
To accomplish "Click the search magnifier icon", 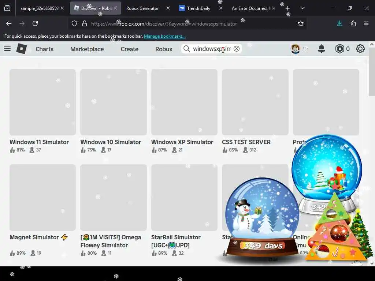I will pyautogui.click(x=186, y=49).
